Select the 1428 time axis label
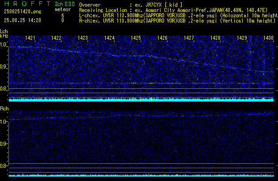Viewport: 278px width, 181px height. pyautogui.click(x=215, y=38)
